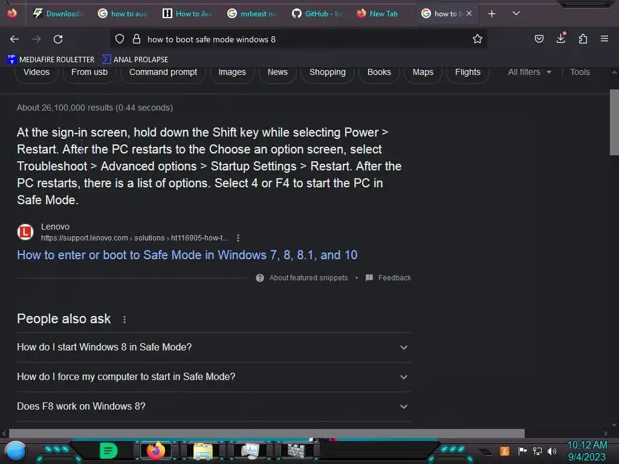Filter results by Videos
Screen dimensions: 619x464
[36, 72]
